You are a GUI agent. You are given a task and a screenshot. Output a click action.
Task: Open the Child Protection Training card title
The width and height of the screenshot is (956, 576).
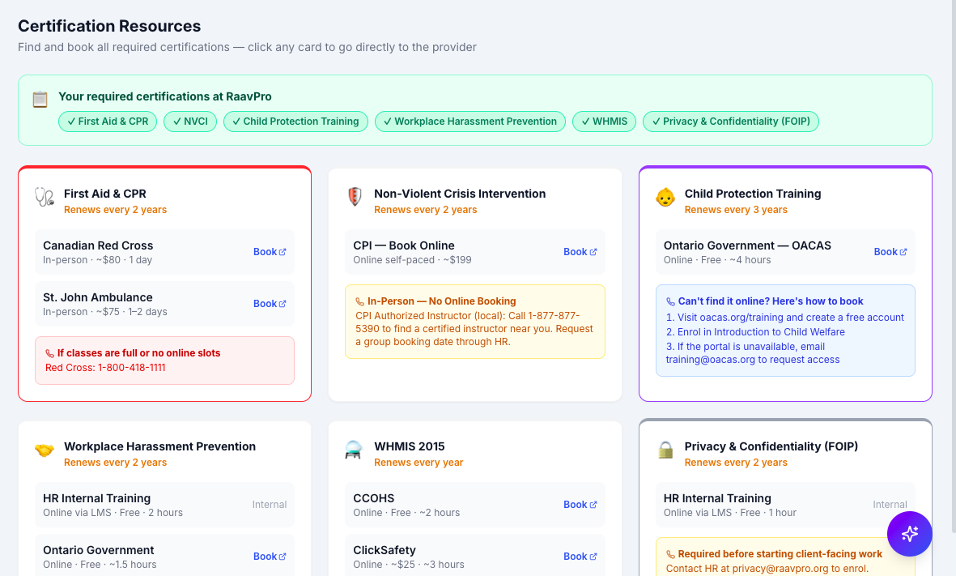tap(753, 194)
